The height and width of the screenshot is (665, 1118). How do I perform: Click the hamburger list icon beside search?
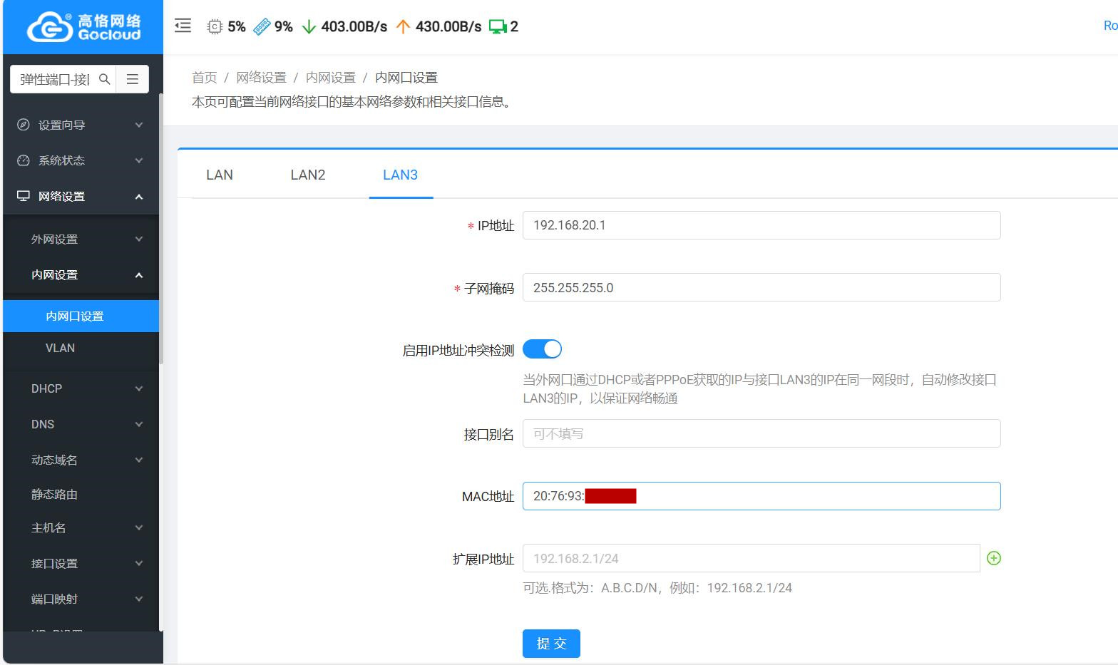133,79
